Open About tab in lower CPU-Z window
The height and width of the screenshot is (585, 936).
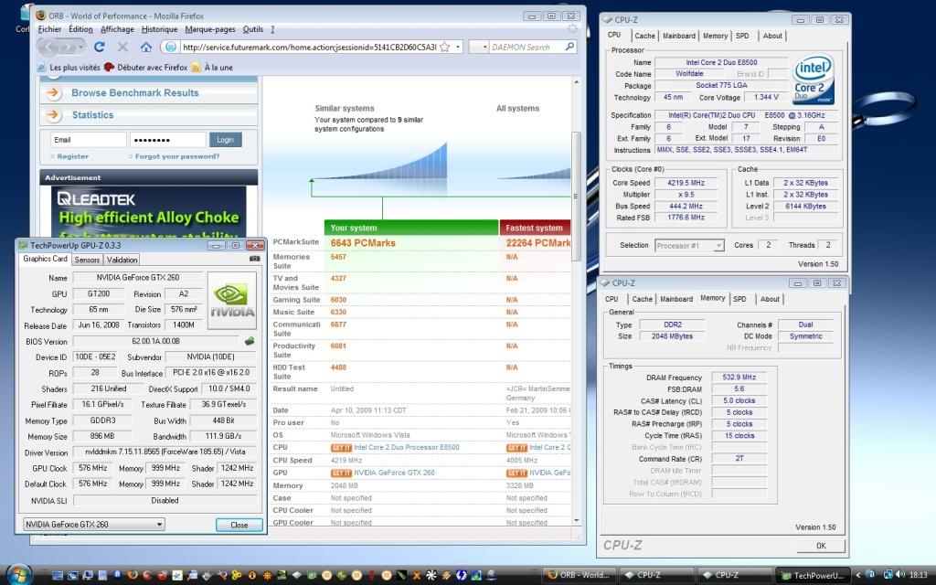click(x=770, y=299)
